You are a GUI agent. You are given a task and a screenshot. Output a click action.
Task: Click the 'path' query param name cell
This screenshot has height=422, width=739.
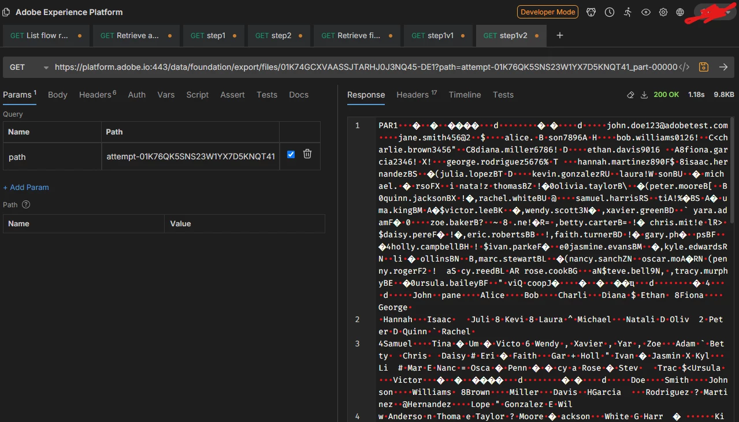point(52,156)
